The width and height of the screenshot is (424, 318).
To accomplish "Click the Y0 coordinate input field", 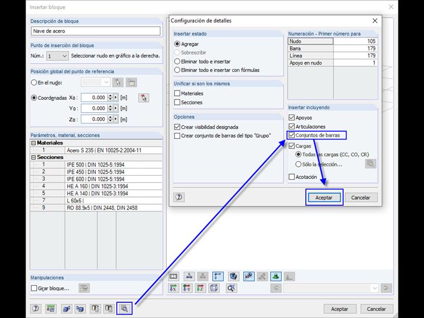I will click(94, 108).
